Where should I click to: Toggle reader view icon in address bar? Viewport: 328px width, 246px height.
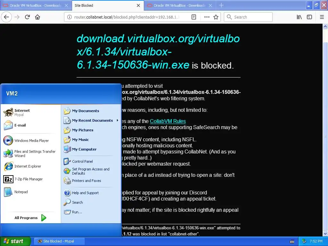[x=194, y=17]
